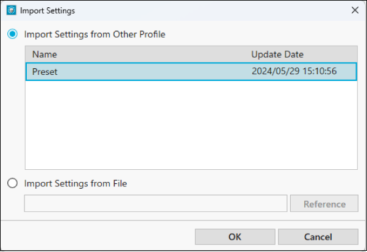
Task: Click the Import Settings title text
Action: click(x=48, y=11)
